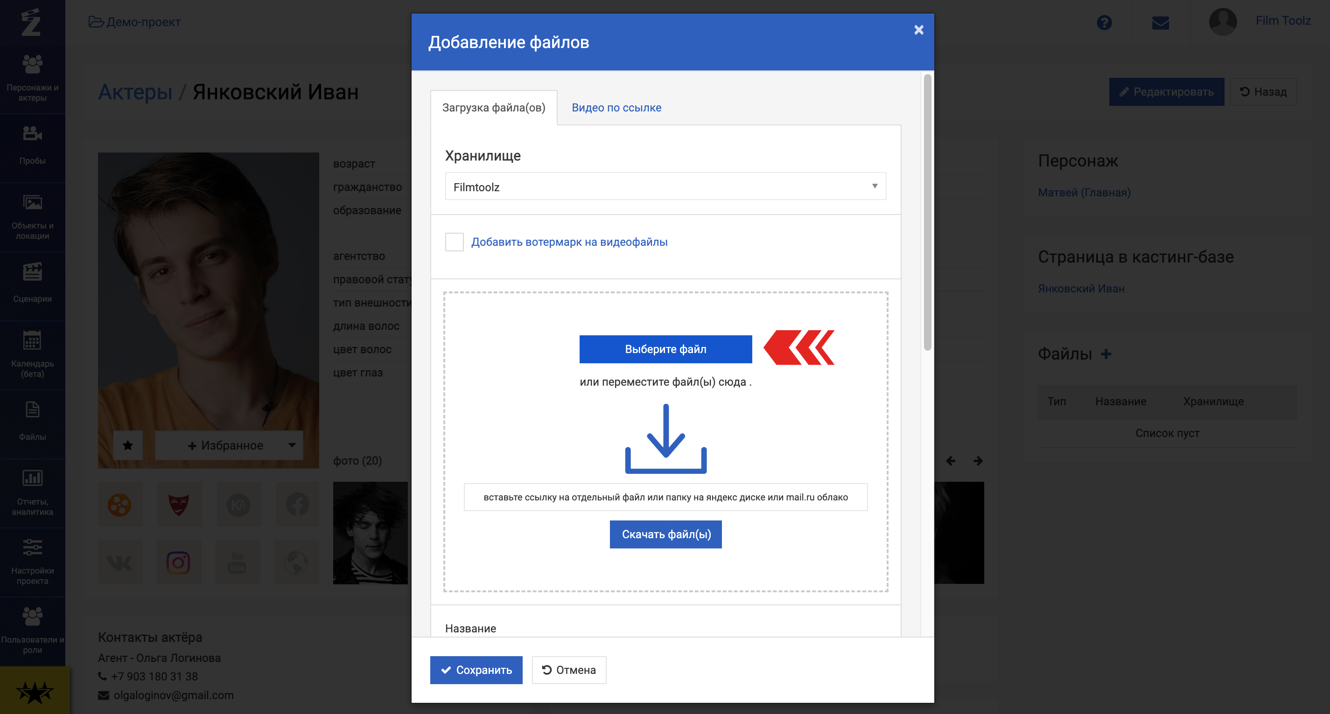
Task: Go to next photo with right arrow
Action: coord(978,461)
